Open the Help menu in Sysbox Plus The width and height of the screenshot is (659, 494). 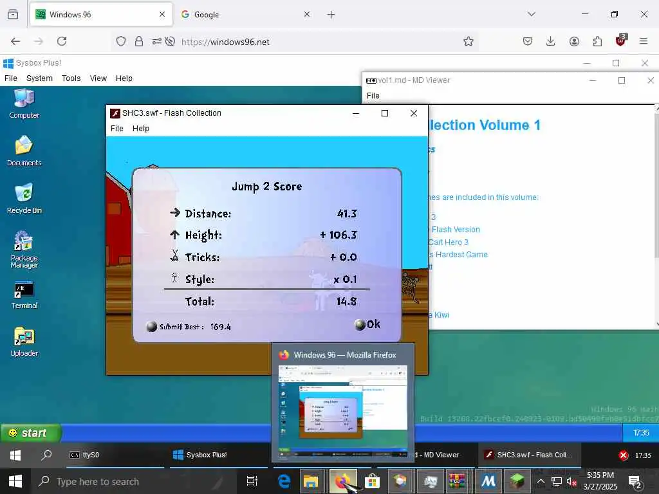(x=124, y=78)
